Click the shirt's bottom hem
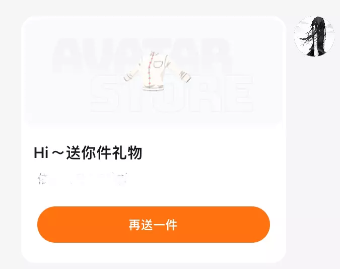The image size is (340, 269). (x=153, y=88)
